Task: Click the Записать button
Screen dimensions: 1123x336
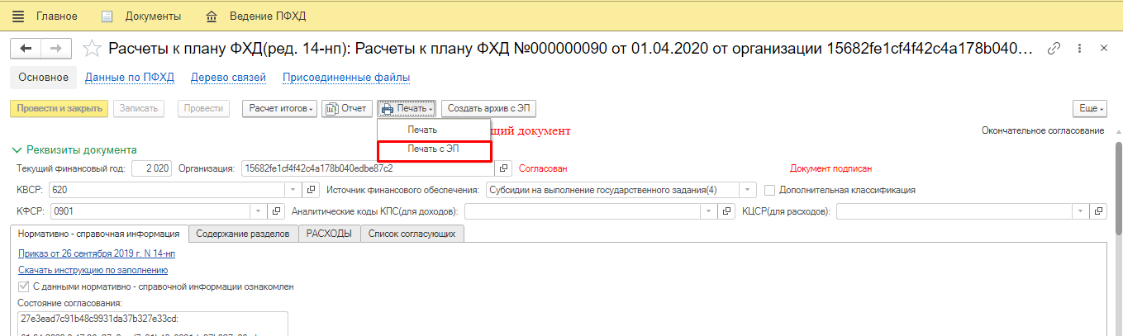Action: (x=139, y=108)
